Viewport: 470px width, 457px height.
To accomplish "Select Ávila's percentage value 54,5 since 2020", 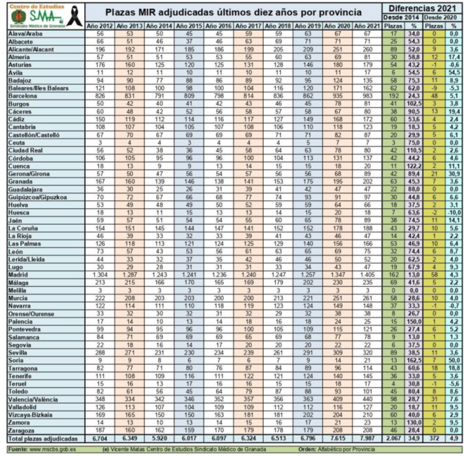I will 454,73.
